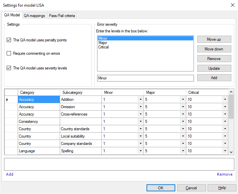Click the blue Remove link below table
The width and height of the screenshot is (238, 194).
[x=225, y=174]
